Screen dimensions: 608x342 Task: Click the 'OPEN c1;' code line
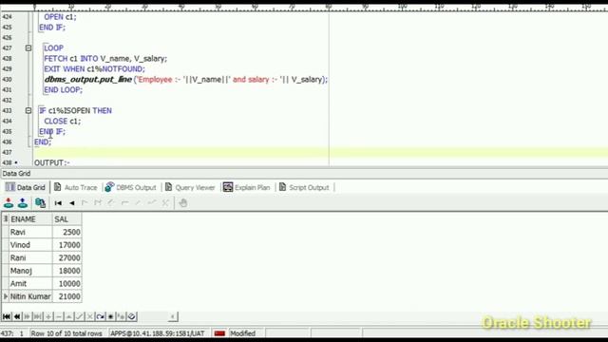click(60, 17)
